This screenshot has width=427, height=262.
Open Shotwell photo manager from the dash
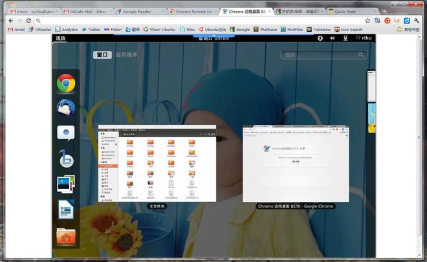coord(65,184)
